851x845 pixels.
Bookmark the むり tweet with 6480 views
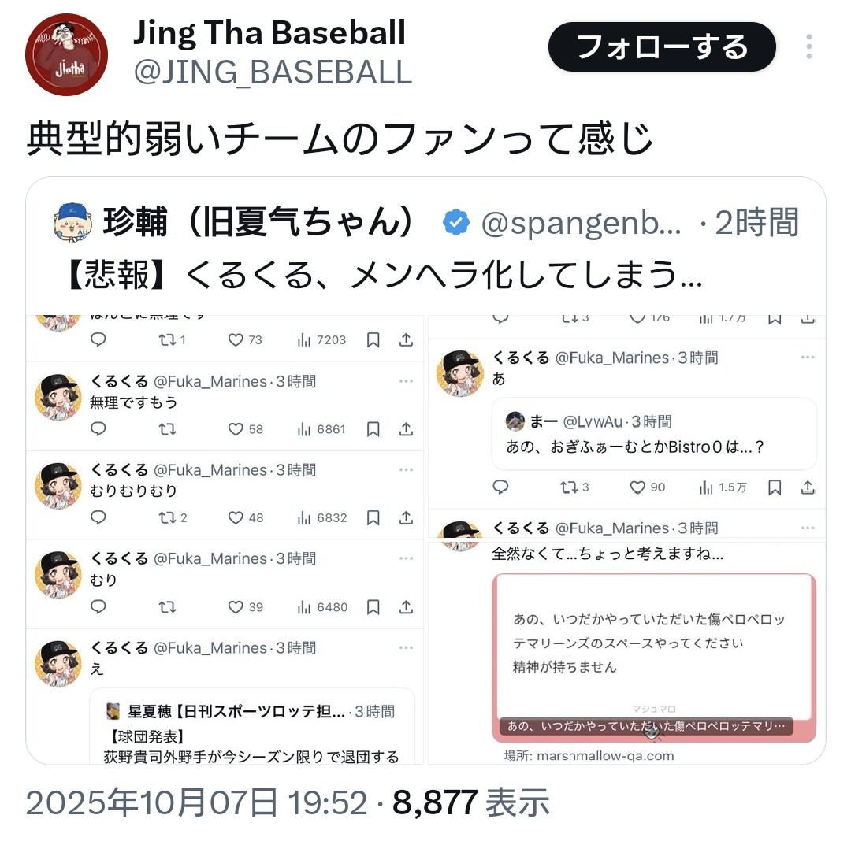tap(373, 607)
